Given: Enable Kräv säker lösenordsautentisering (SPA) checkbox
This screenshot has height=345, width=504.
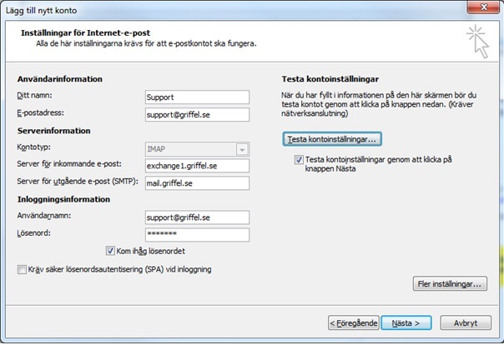Looking at the screenshot, I should 22,269.
